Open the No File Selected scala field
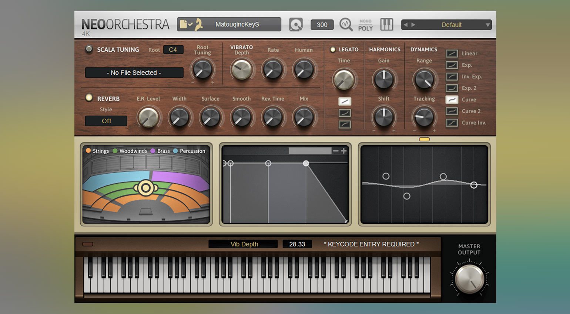Image resolution: width=570 pixels, height=314 pixels. tap(134, 73)
